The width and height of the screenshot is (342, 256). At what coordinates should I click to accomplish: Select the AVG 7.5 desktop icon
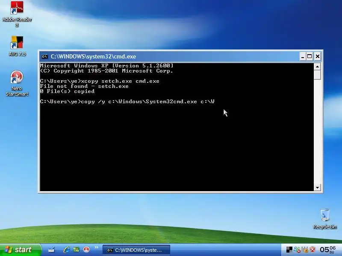pyautogui.click(x=17, y=46)
